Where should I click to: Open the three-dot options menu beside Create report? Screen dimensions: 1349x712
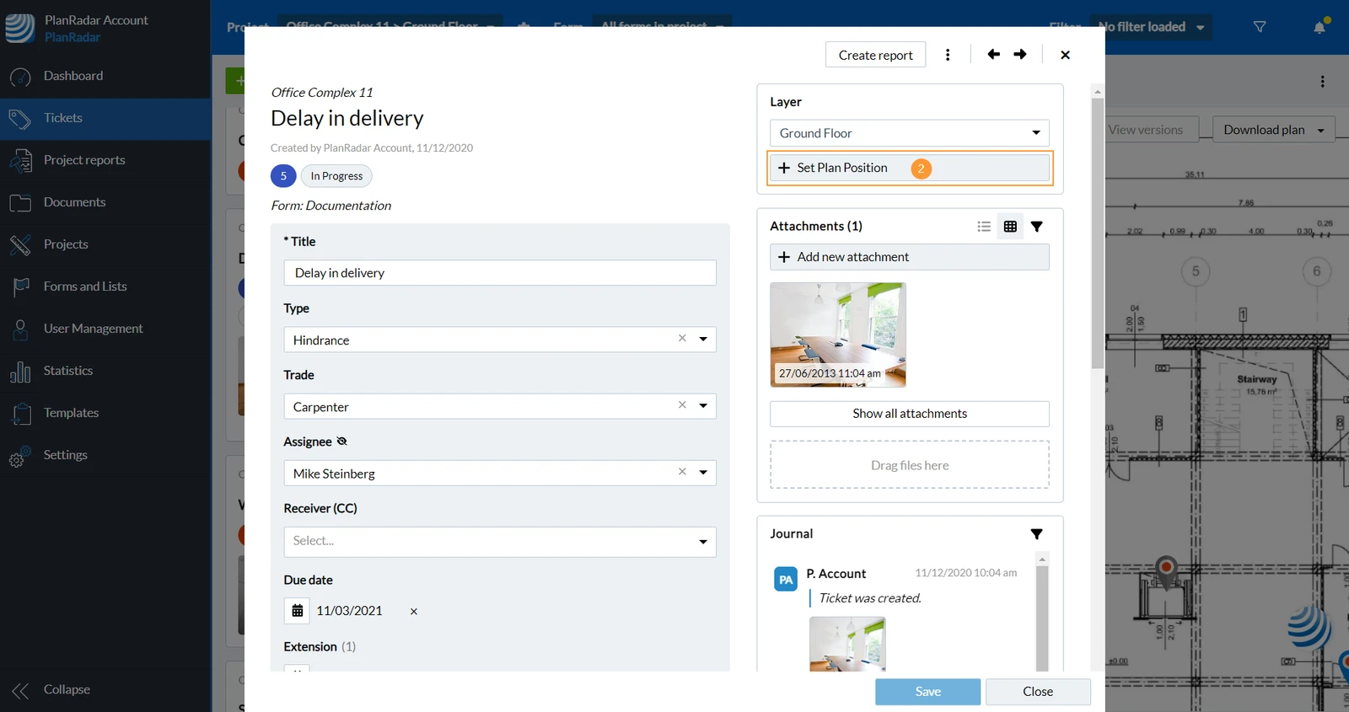pyautogui.click(x=948, y=55)
